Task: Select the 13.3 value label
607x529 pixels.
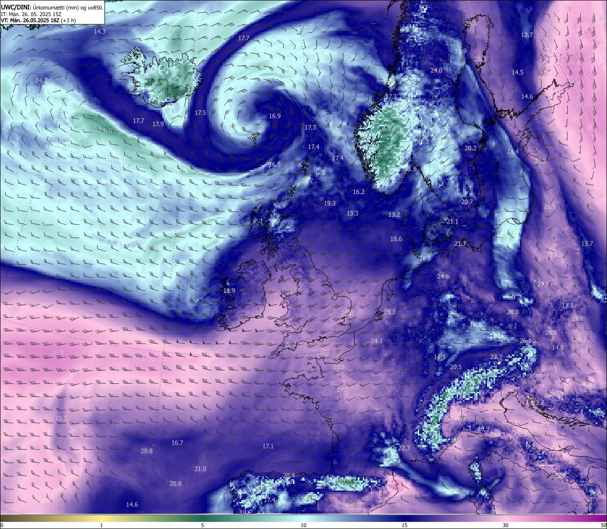Action: point(352,213)
